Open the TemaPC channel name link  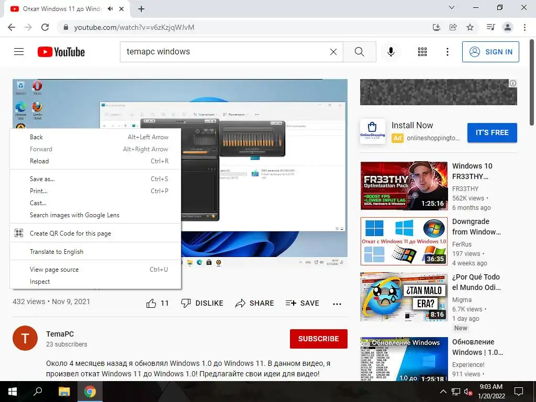[60, 334]
